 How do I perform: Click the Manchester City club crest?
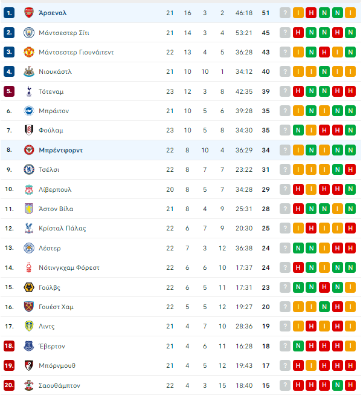29,33
